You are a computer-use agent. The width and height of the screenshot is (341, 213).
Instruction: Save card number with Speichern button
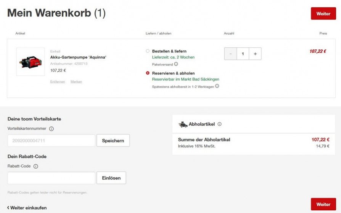pyautogui.click(x=113, y=141)
